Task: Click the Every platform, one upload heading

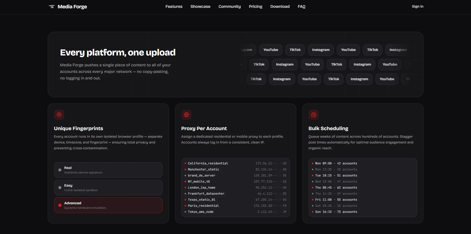Action: click(x=118, y=52)
